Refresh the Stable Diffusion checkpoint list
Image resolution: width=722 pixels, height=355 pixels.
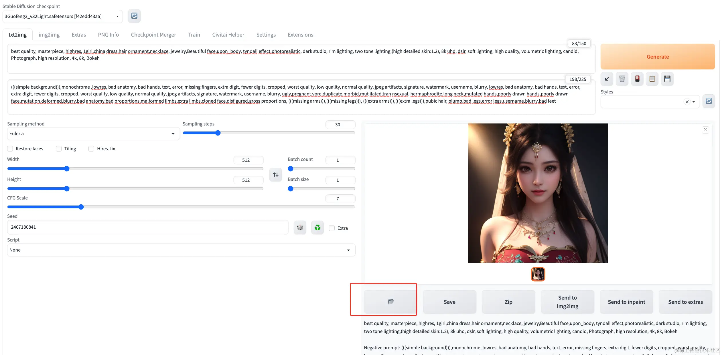pos(134,16)
